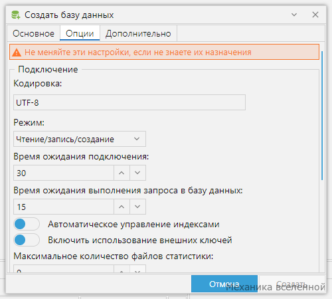Switch to the Дополнительно tab
332x299 pixels.
(138, 33)
